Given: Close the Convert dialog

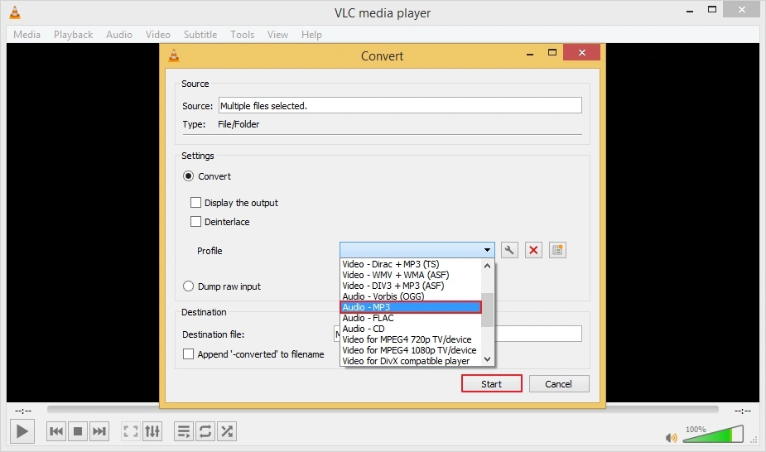Looking at the screenshot, I should (581, 52).
